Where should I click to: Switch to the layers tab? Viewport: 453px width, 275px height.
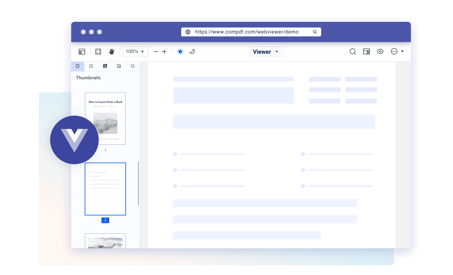tap(119, 66)
